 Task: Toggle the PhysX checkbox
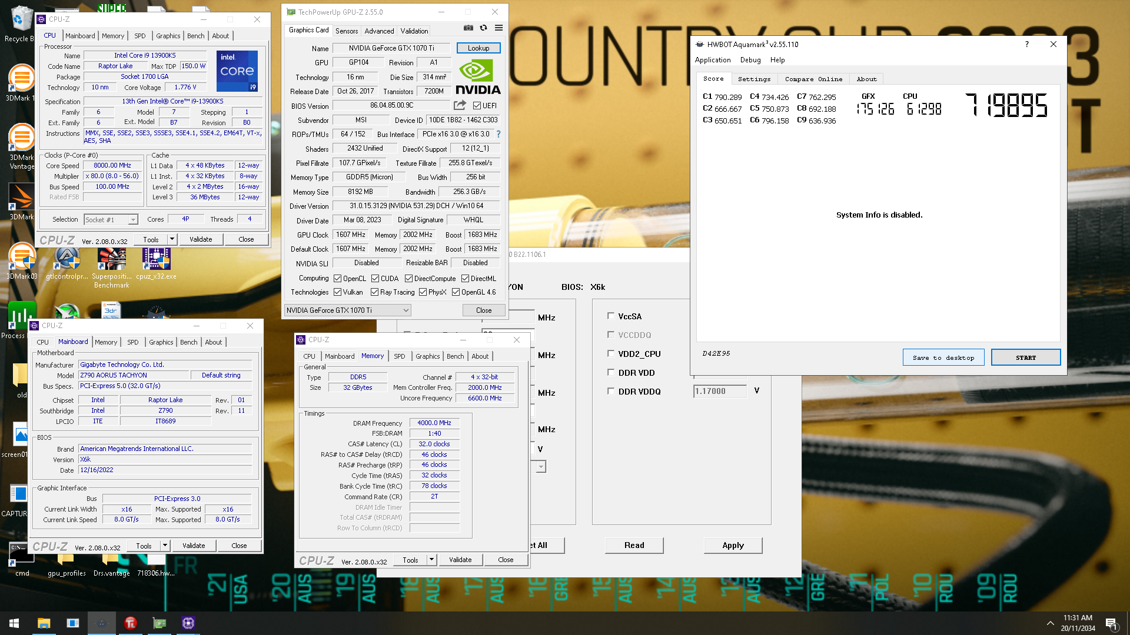pyautogui.click(x=423, y=292)
